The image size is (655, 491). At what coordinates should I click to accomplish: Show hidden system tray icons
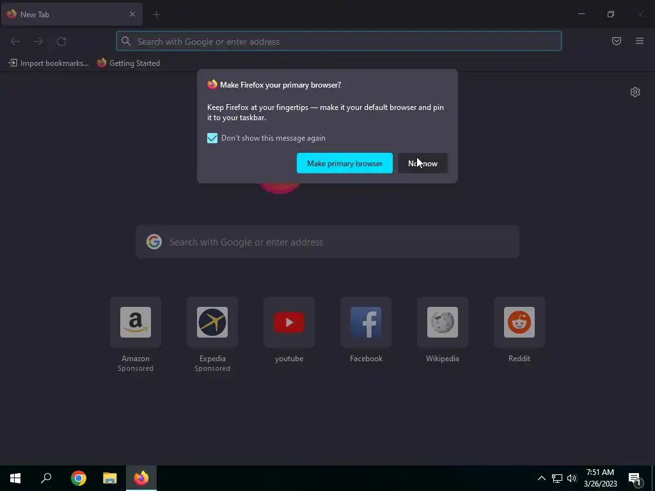[x=541, y=478]
